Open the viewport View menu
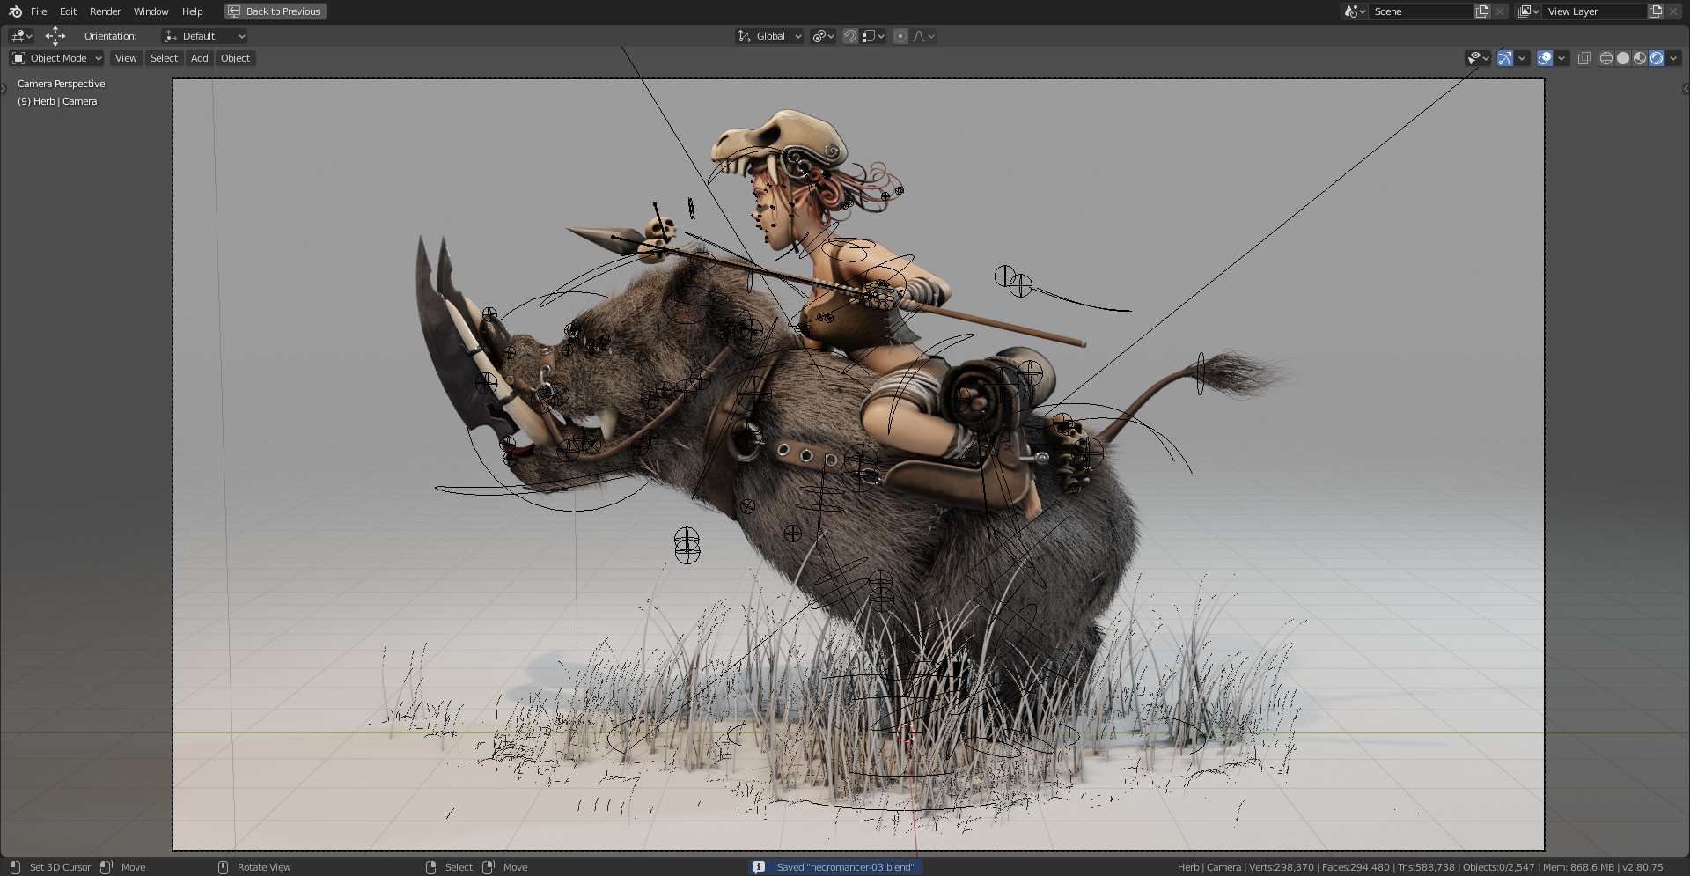The image size is (1690, 876). click(x=126, y=58)
